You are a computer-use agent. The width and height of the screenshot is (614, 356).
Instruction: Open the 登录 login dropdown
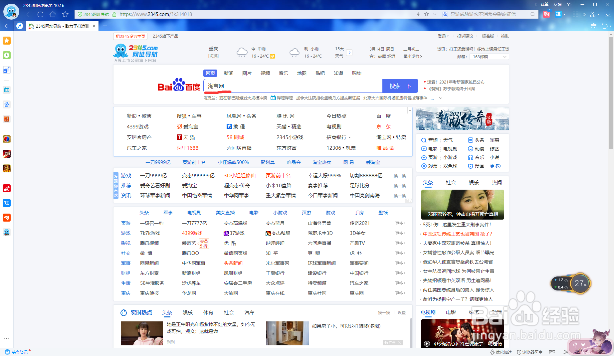[x=443, y=36]
